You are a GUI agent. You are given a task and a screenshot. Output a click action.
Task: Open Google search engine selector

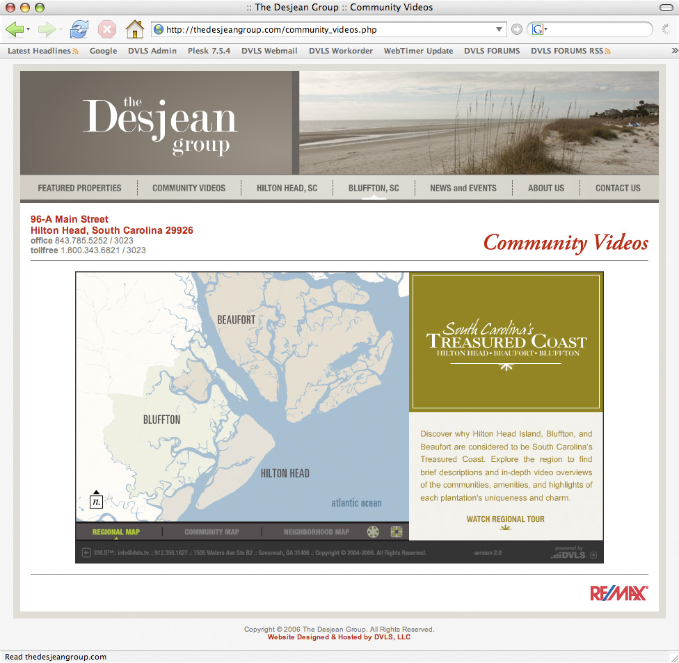540,29
